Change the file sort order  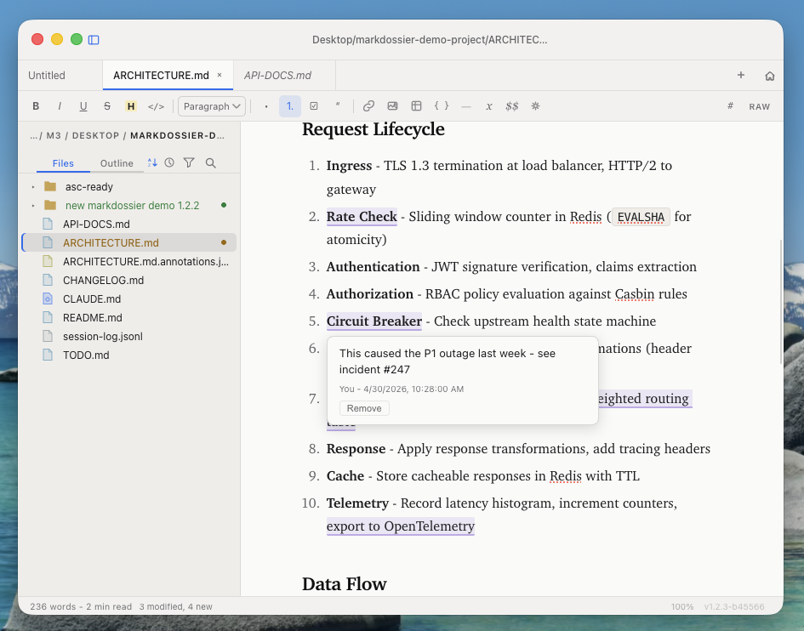click(x=152, y=162)
